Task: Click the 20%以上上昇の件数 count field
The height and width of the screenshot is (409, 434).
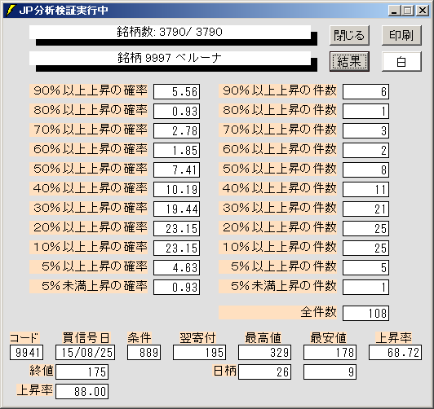Action: [x=365, y=228]
